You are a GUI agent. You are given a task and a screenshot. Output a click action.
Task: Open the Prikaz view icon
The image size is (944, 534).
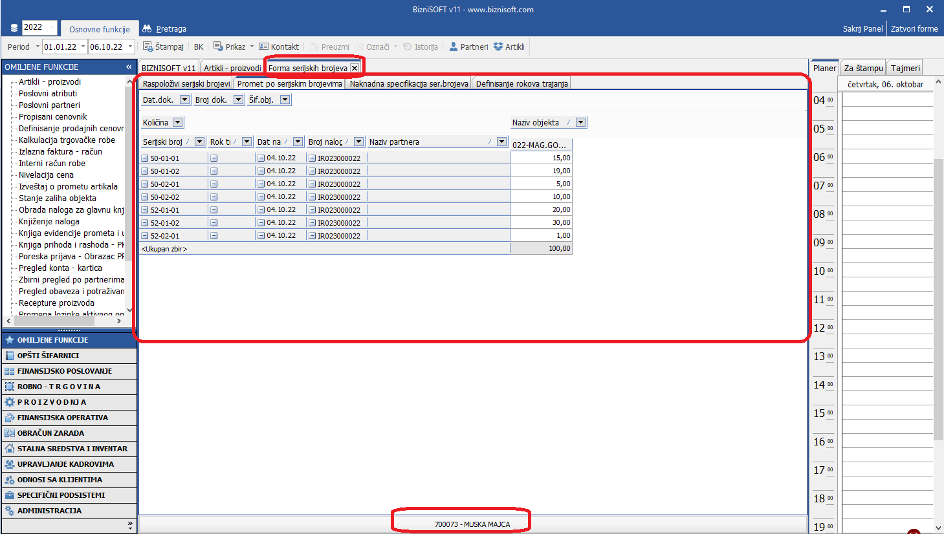pyautogui.click(x=218, y=47)
